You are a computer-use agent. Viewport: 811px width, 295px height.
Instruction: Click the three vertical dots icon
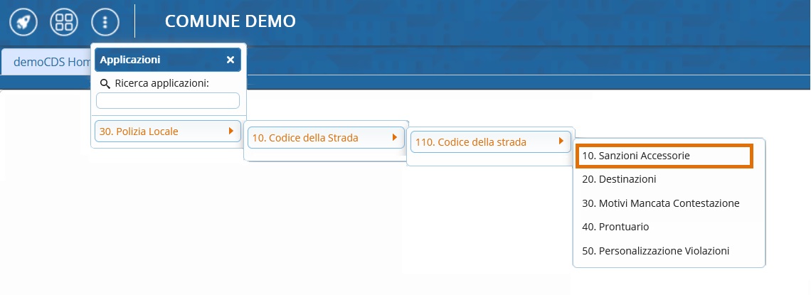tap(105, 22)
